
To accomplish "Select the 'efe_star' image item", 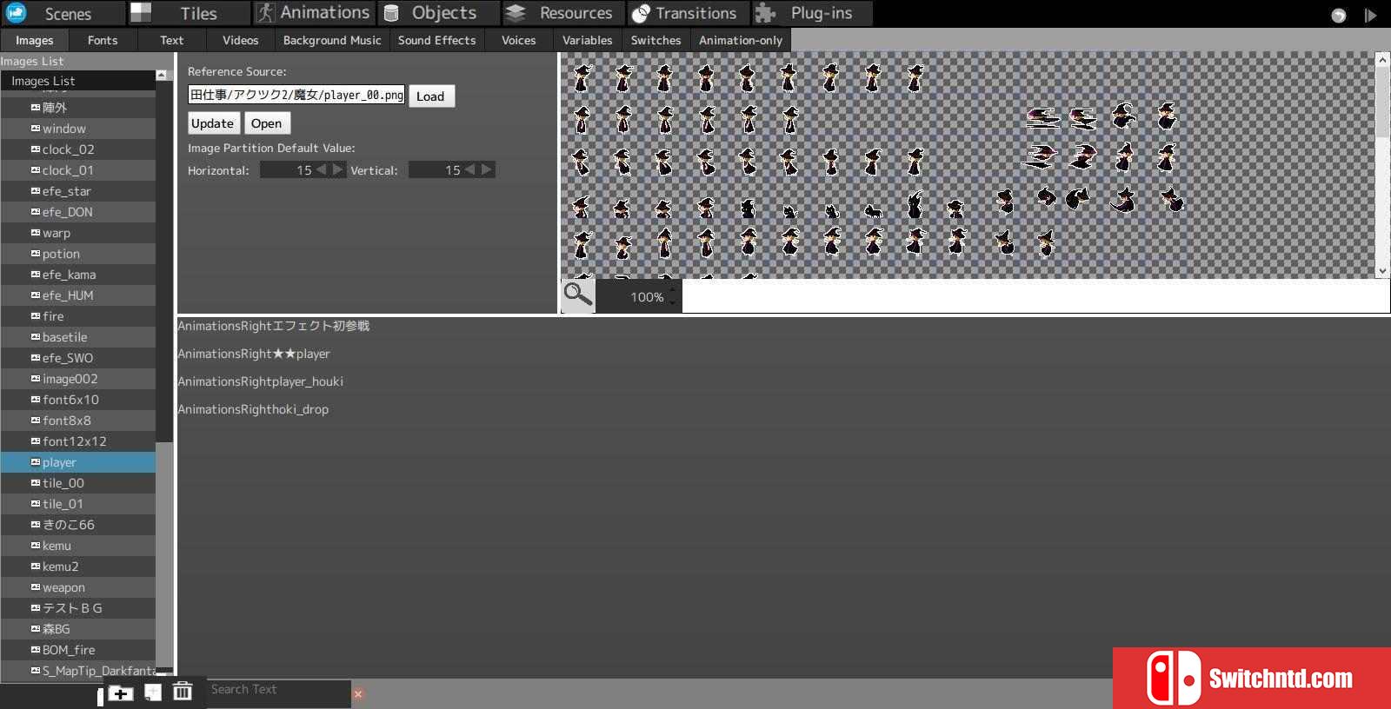I will click(78, 191).
